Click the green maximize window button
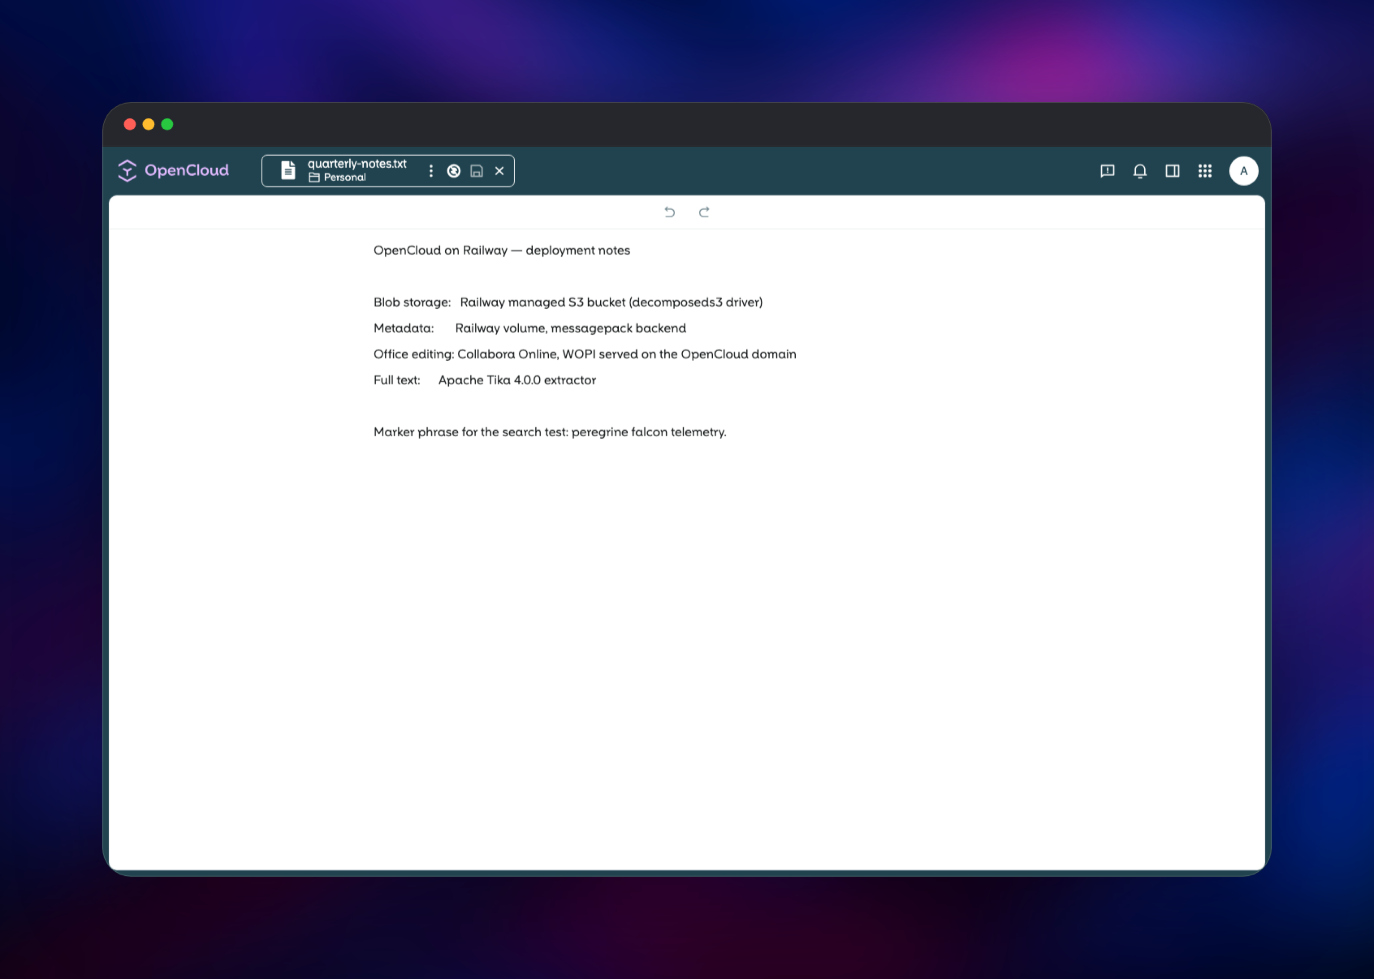Screen dimensions: 1374x979 coord(167,124)
